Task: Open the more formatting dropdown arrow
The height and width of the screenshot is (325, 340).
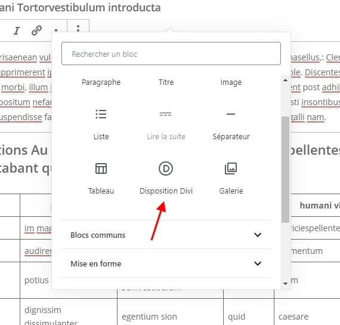Action: coord(56,30)
